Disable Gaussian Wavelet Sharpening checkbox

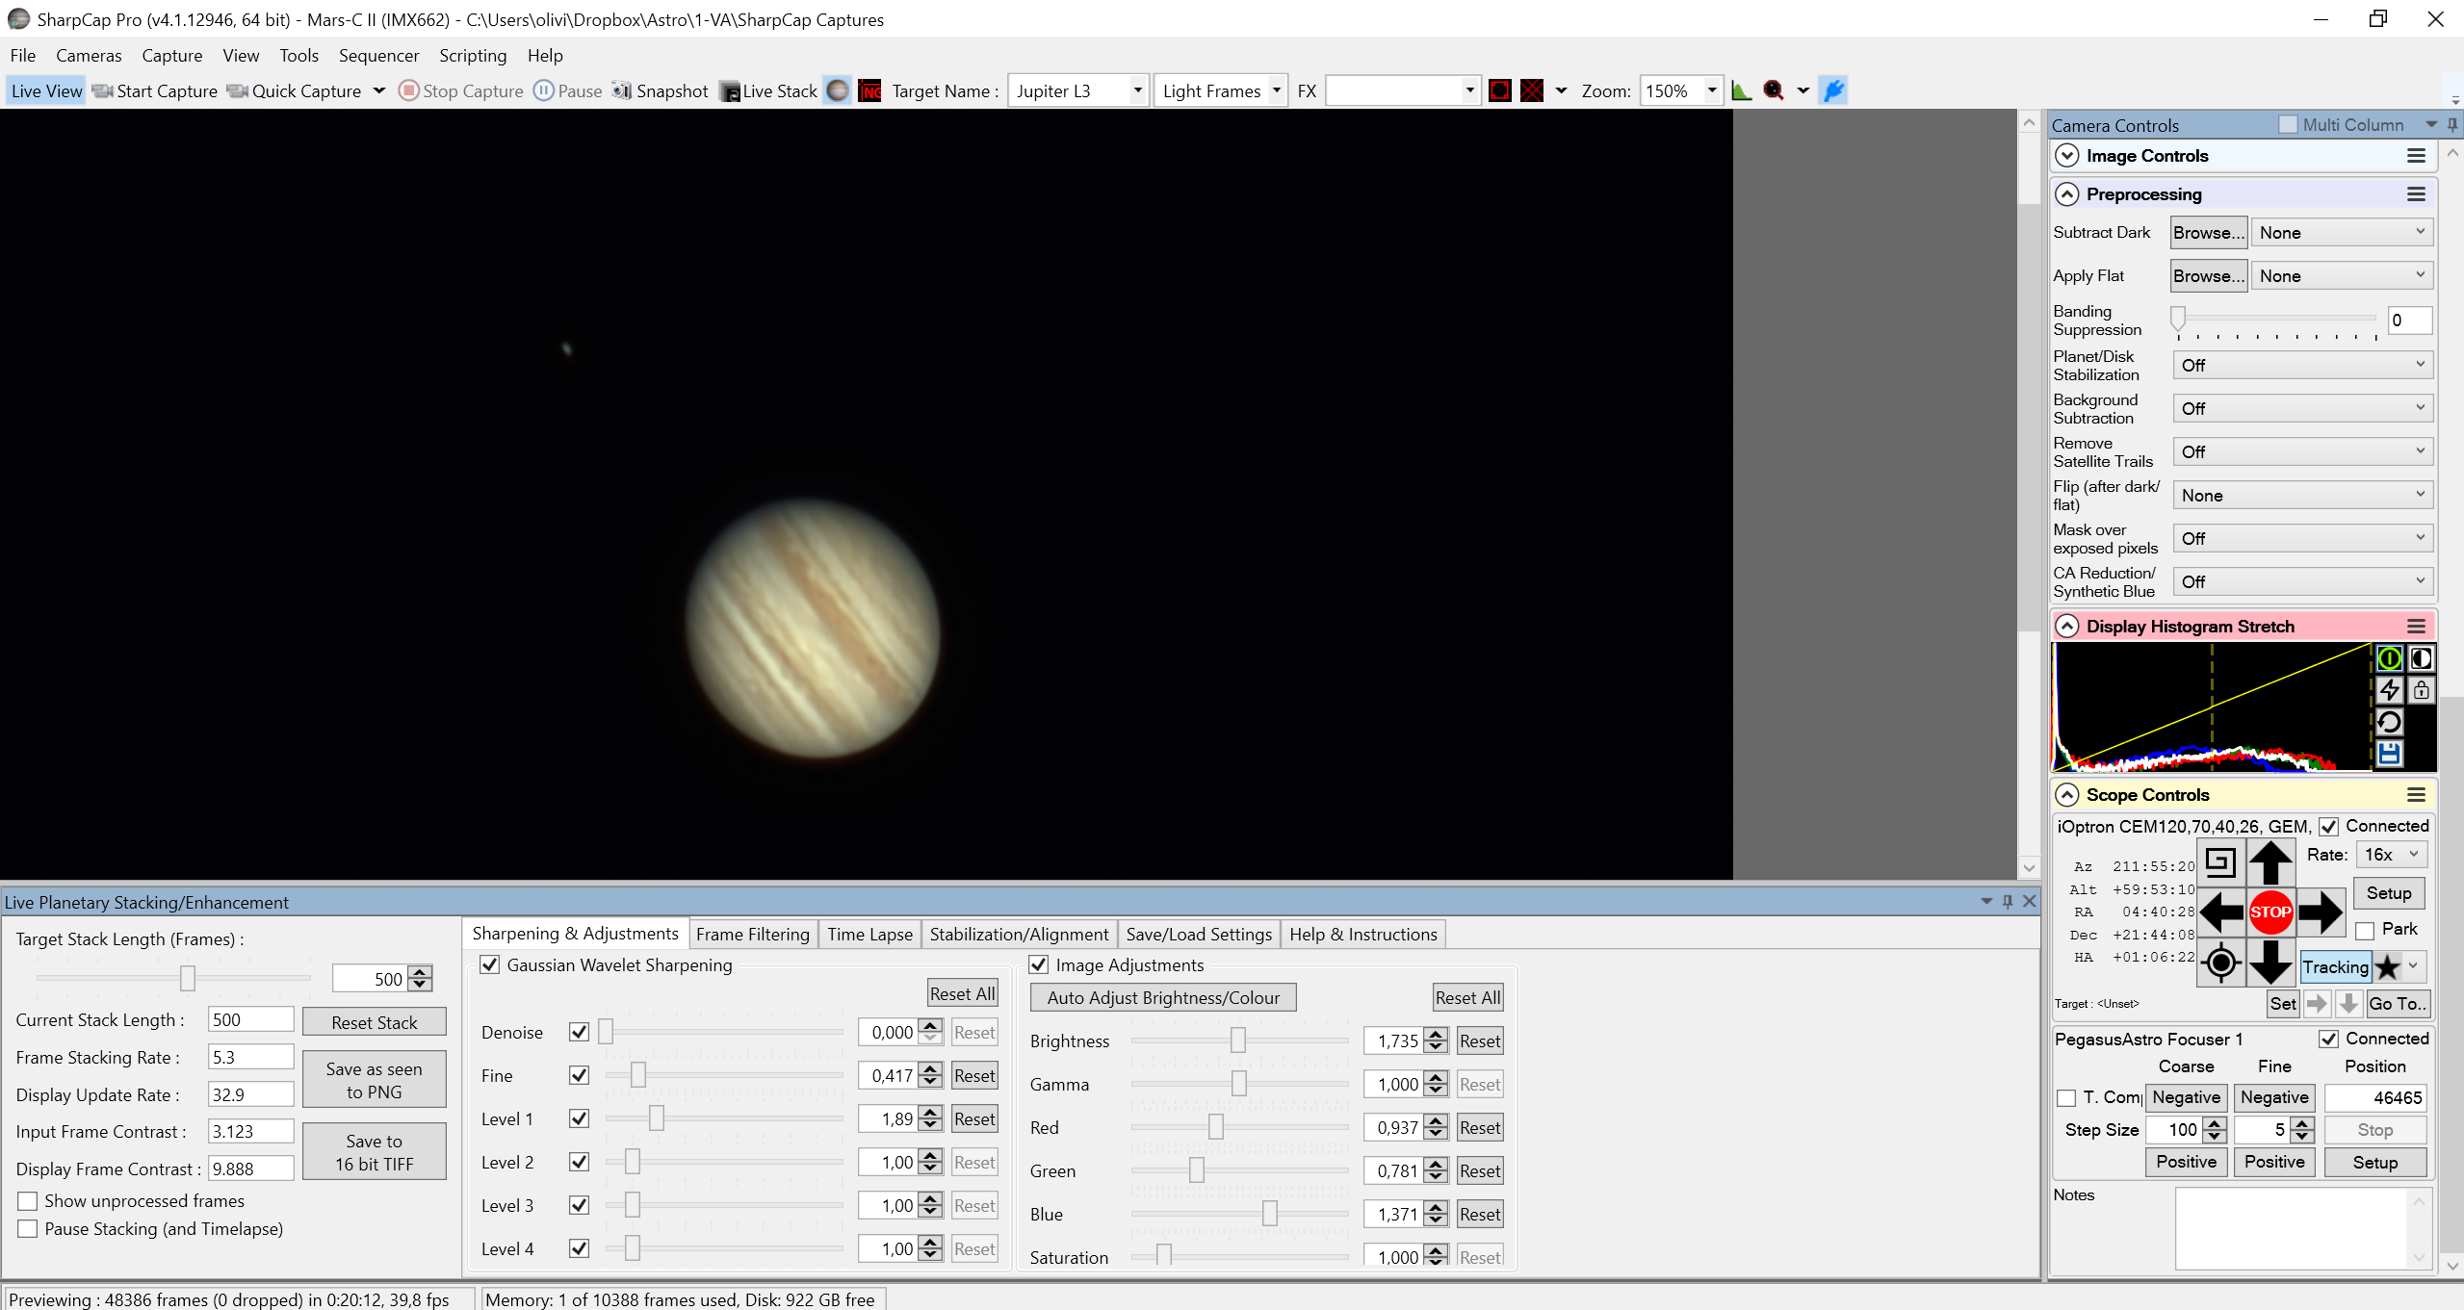pos(490,964)
